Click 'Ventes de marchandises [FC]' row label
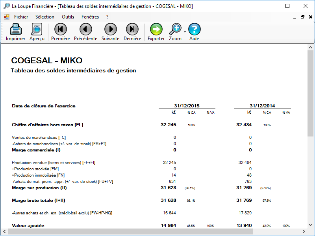315x236 pixels. coord(39,137)
